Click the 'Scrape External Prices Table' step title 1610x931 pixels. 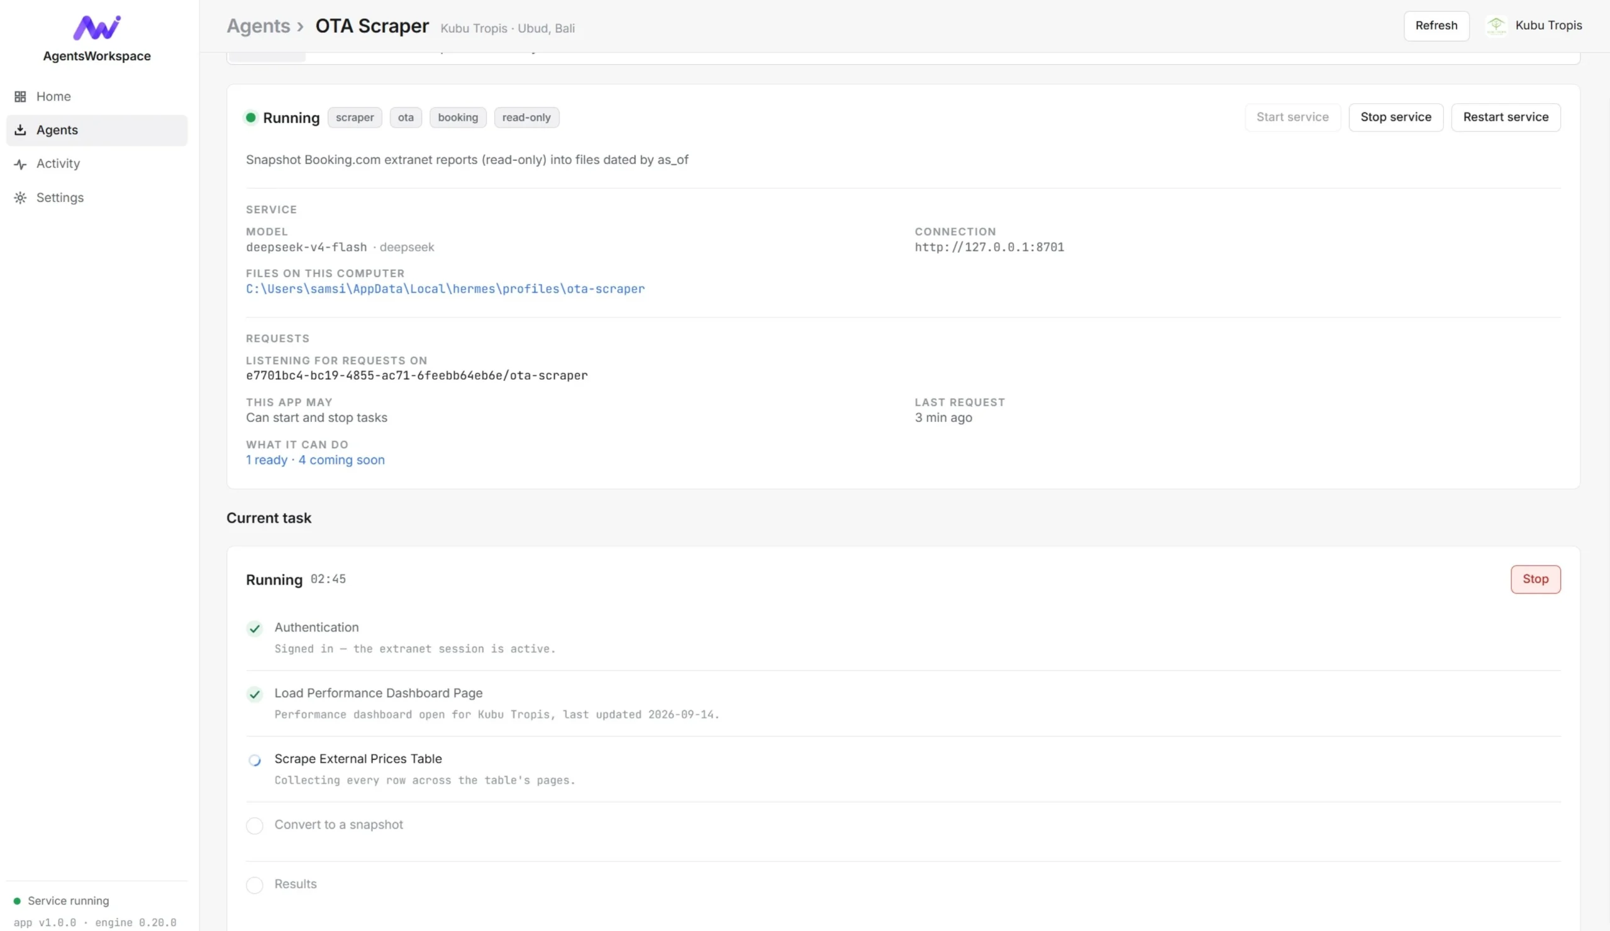coord(358,759)
